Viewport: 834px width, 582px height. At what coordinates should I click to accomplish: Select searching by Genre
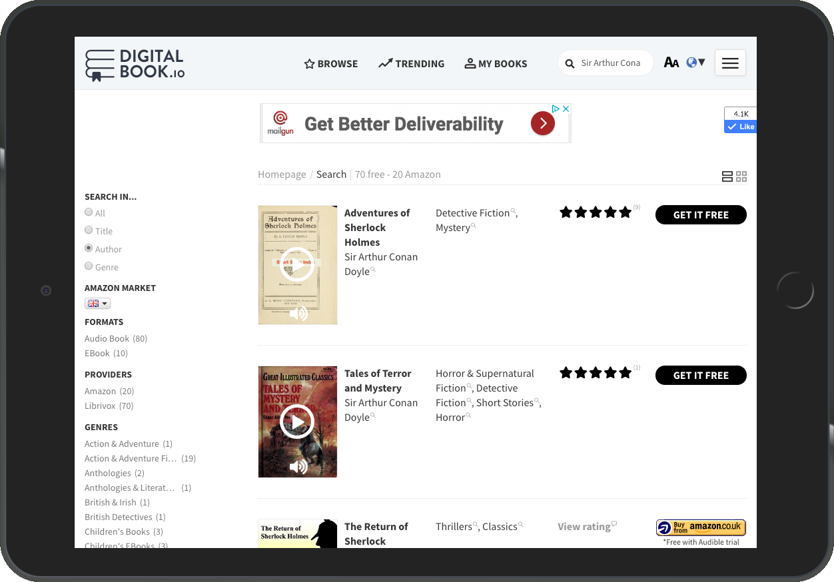pos(89,265)
